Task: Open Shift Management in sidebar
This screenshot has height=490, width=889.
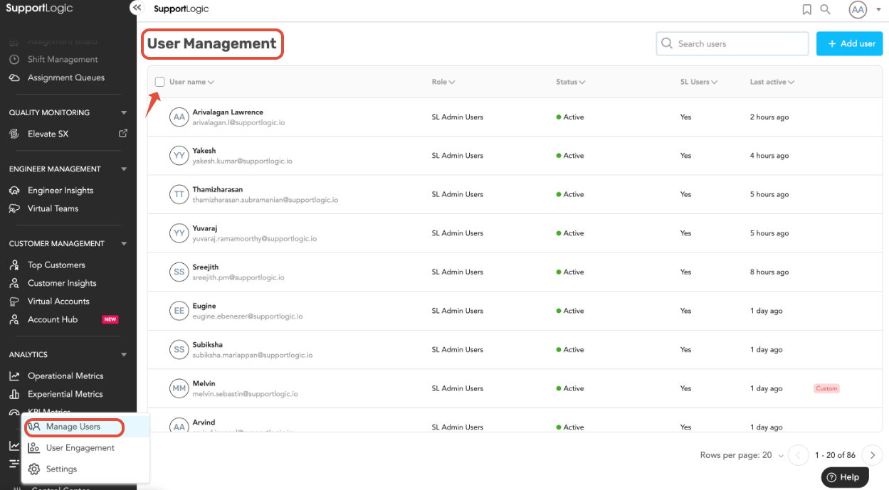Action: (x=63, y=59)
